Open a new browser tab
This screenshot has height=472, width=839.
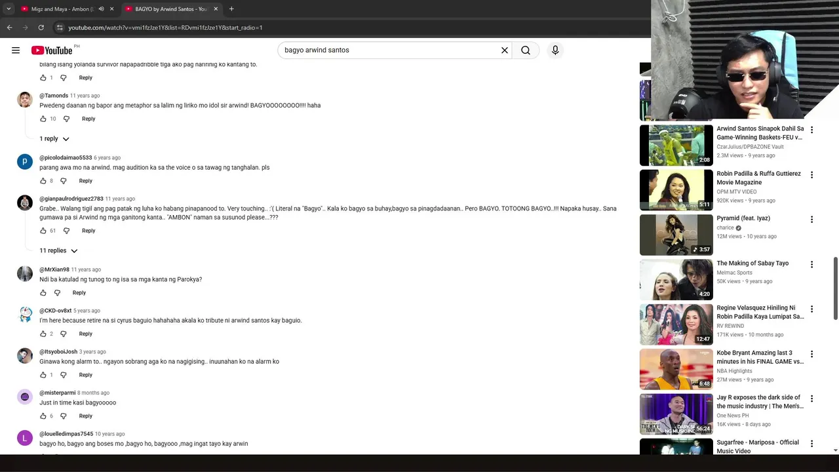point(231,9)
